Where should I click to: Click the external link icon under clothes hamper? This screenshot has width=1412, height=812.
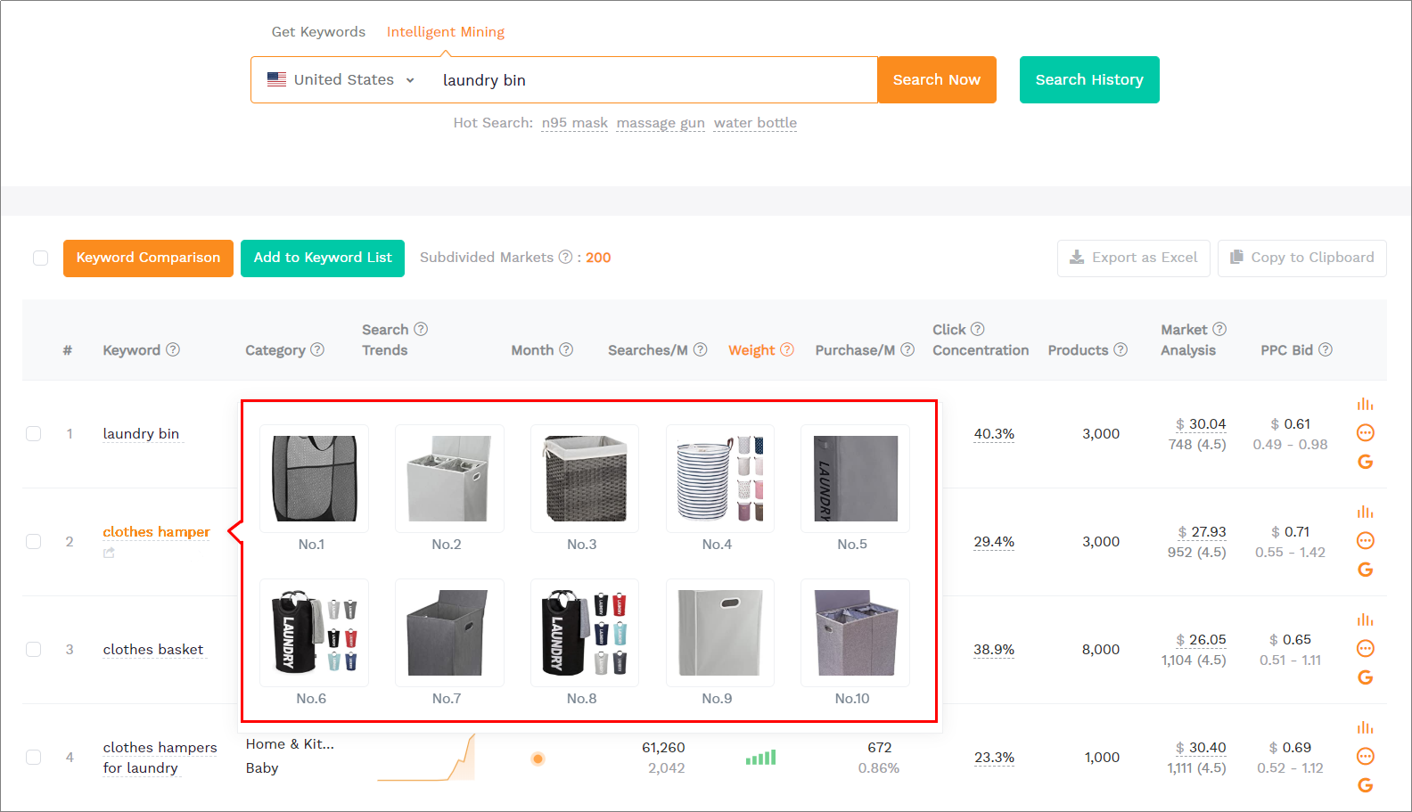[109, 554]
